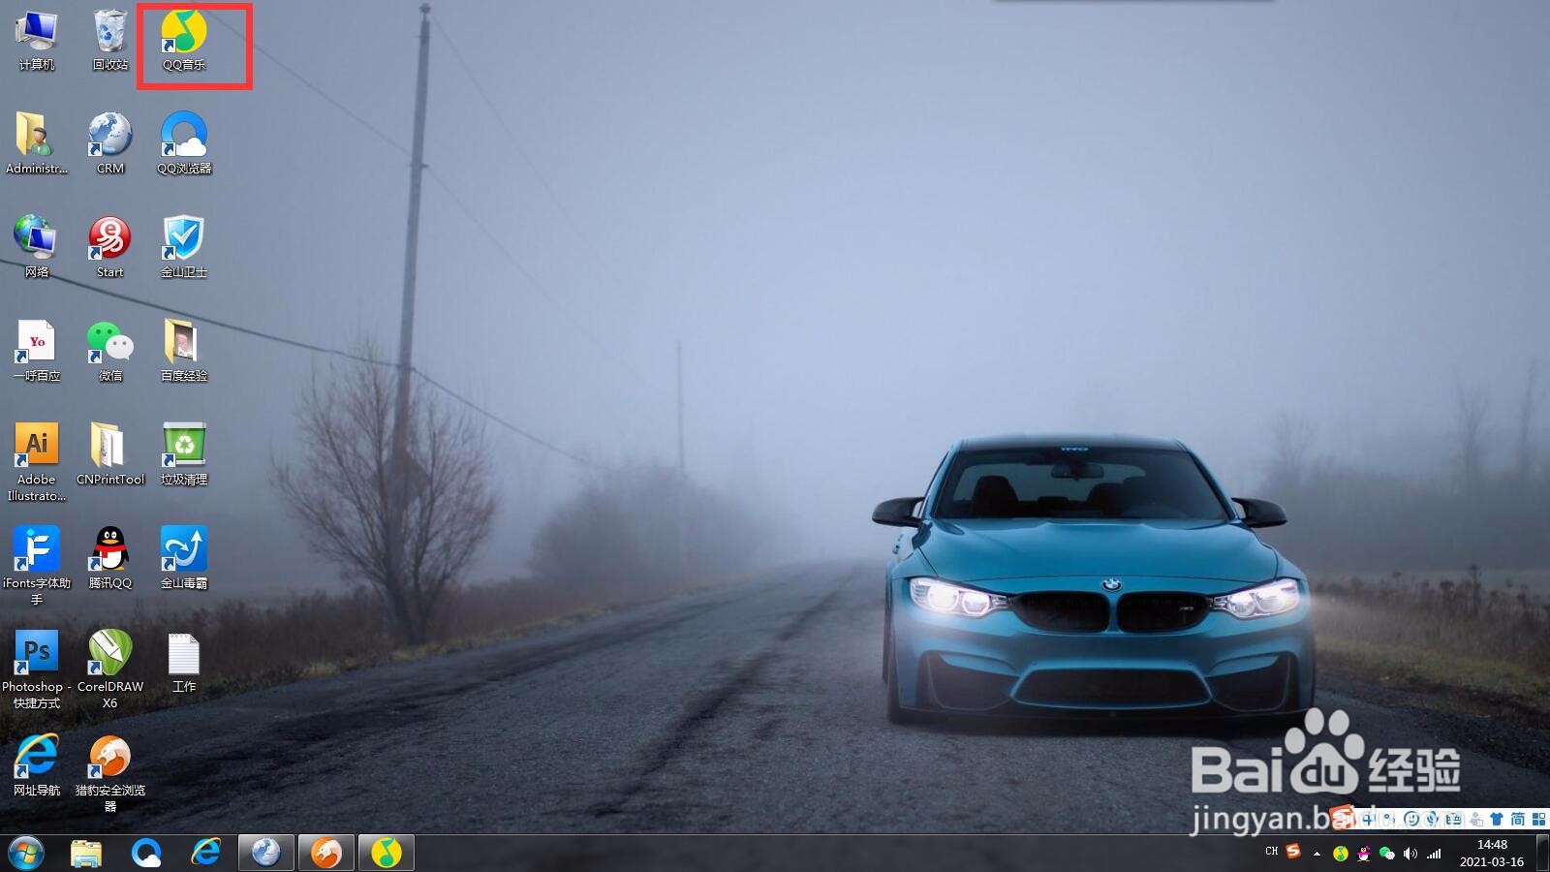Select the CNPrintTool folder icon

coord(110,454)
